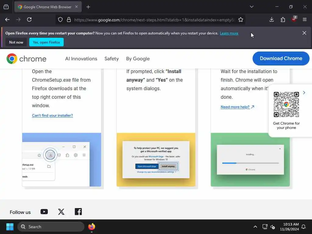Open the tracking protection shield icon
The width and height of the screenshot is (312, 234).
click(60, 19)
